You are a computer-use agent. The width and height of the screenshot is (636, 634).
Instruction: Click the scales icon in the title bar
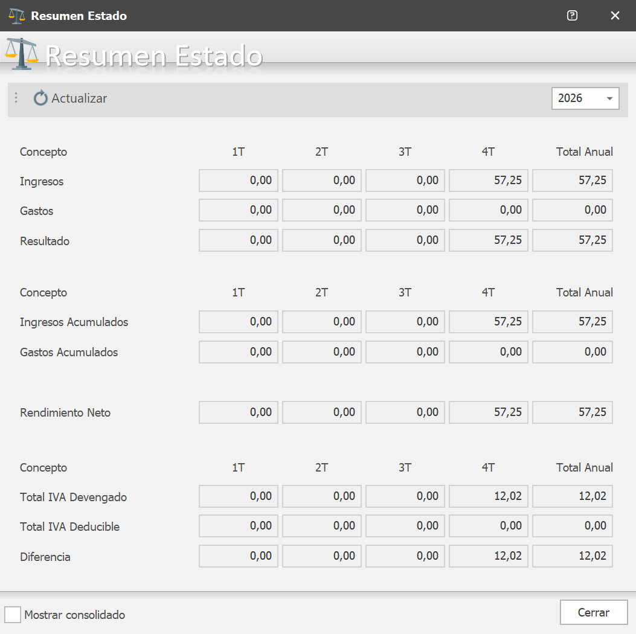point(17,16)
